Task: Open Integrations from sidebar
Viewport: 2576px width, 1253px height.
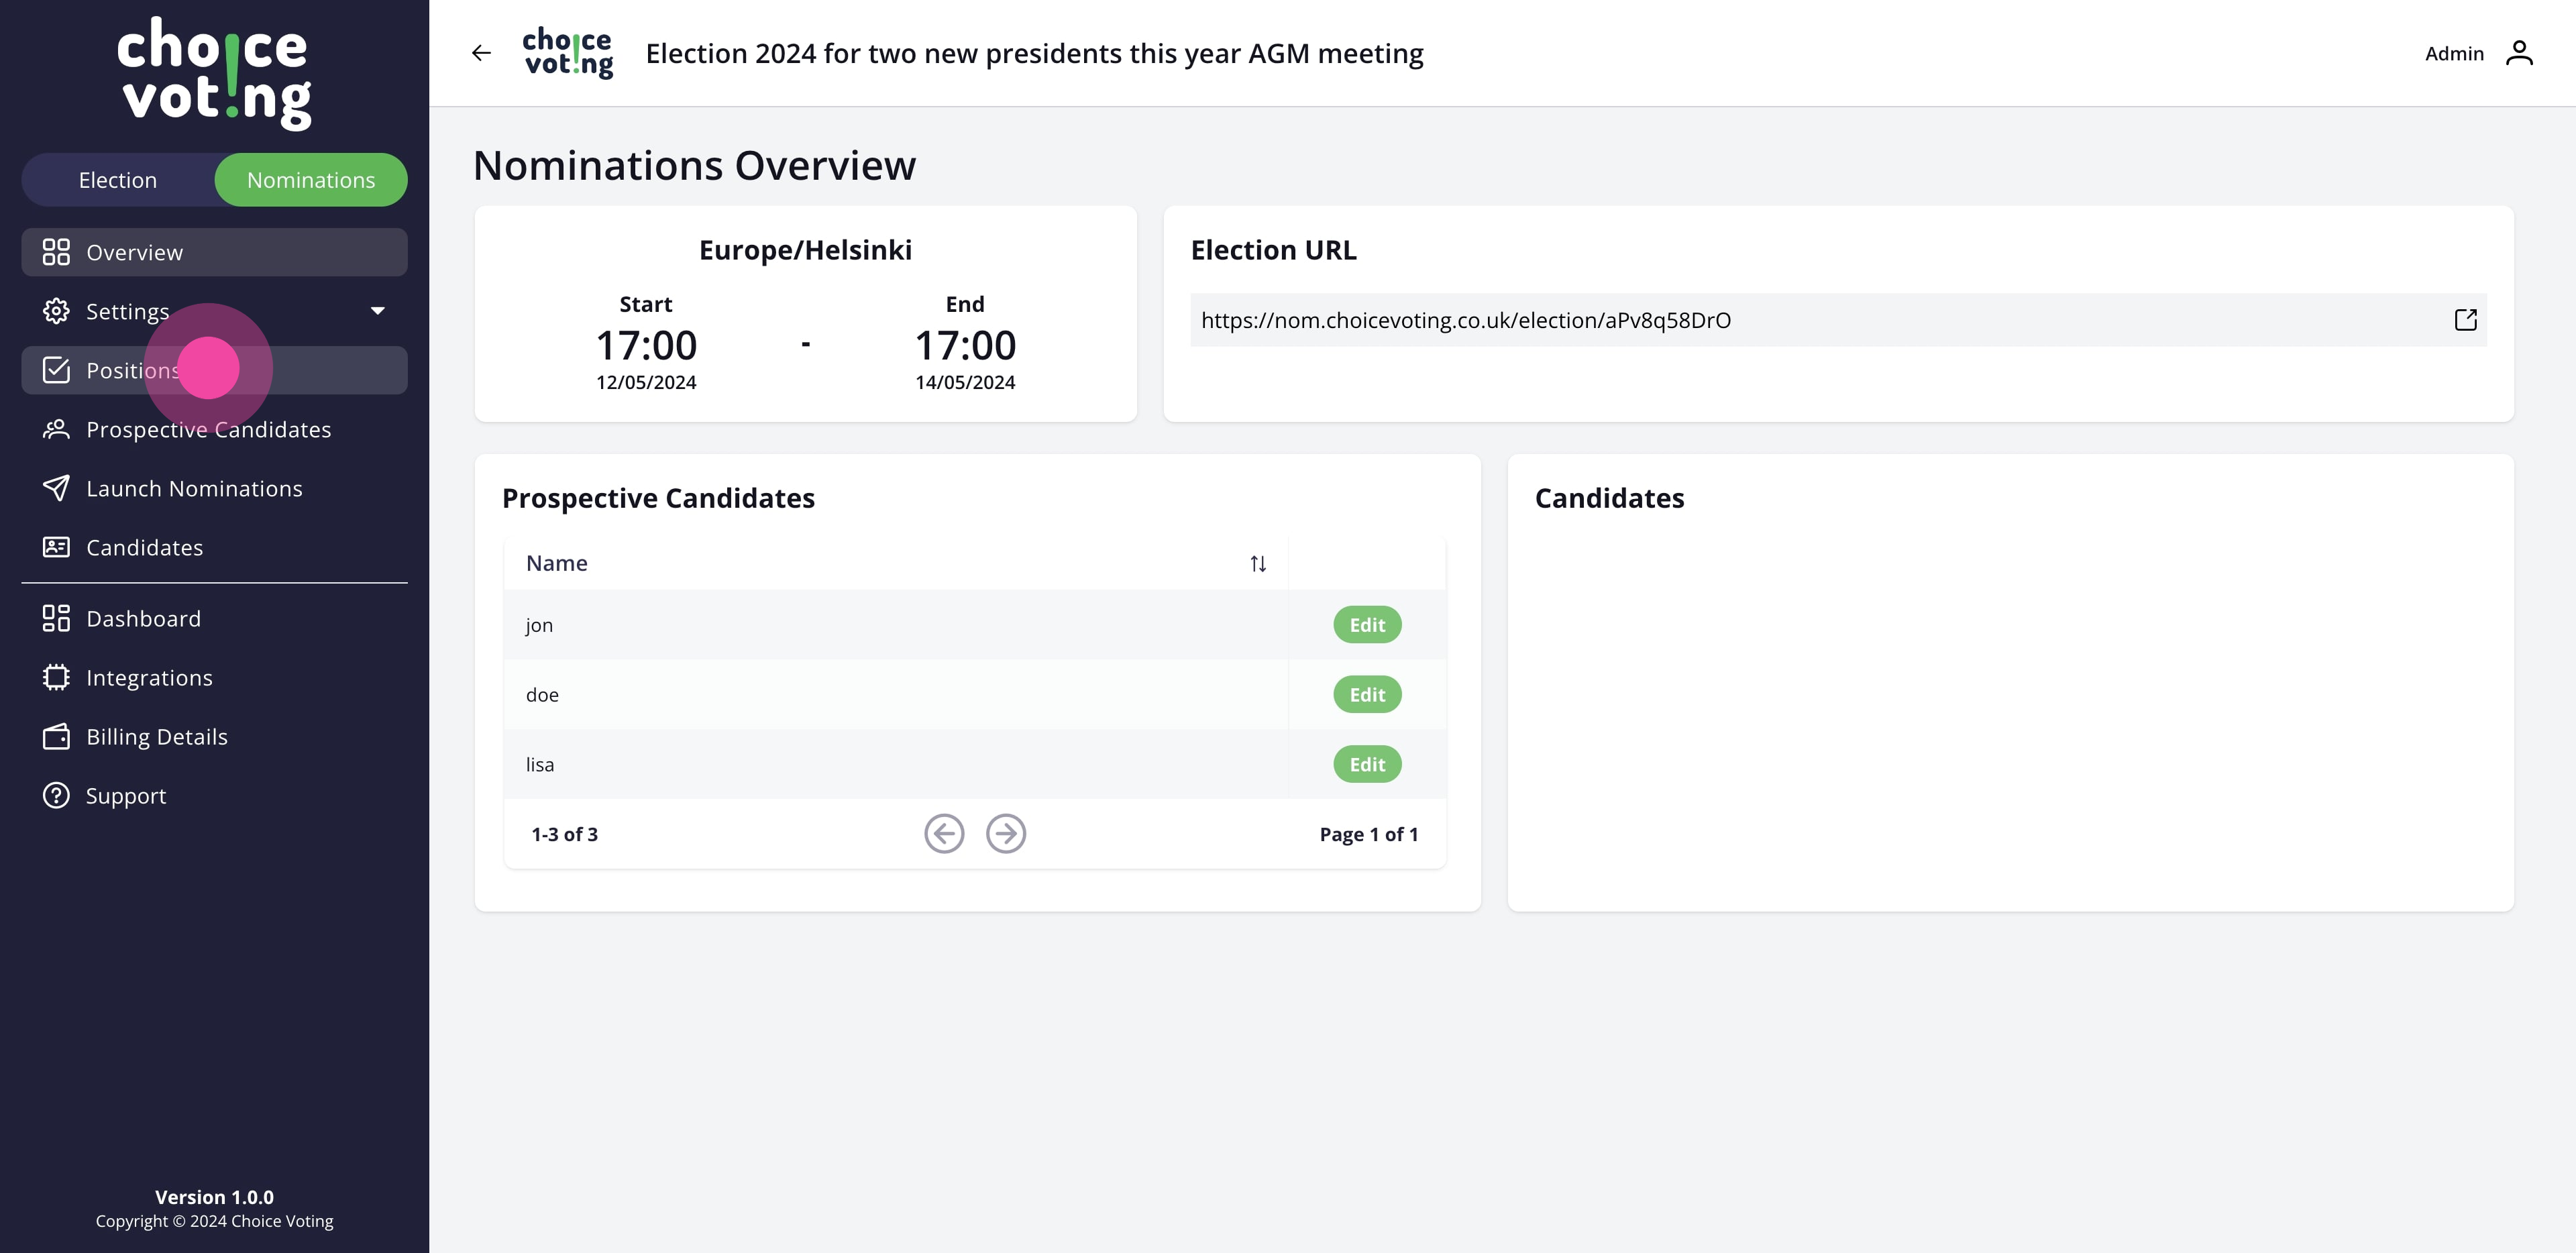Action: pyautogui.click(x=149, y=677)
